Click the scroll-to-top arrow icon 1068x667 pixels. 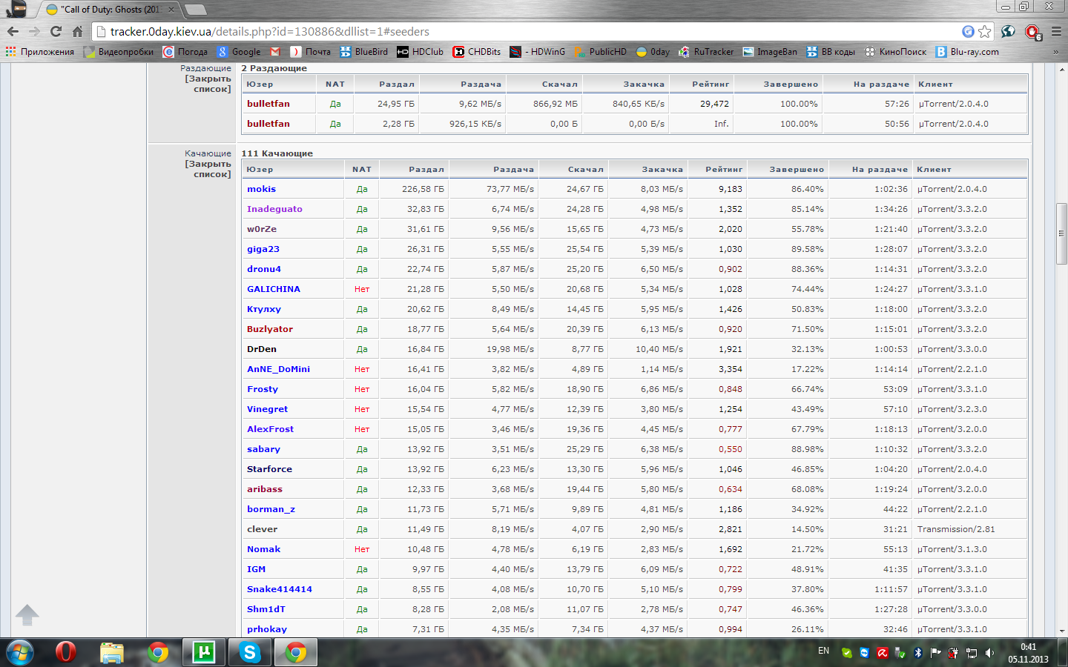point(27,614)
